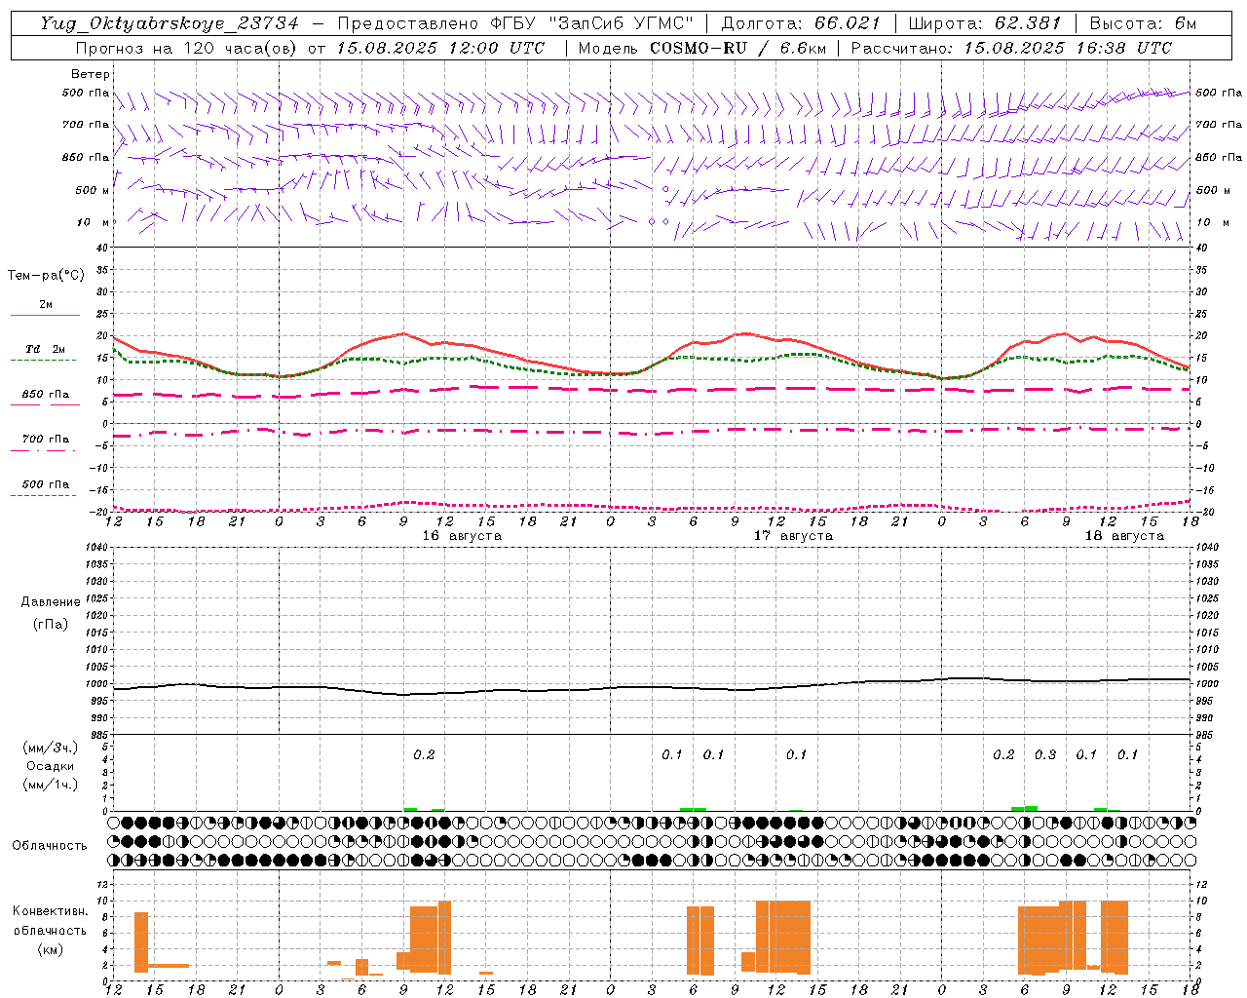Click the Td 2м dew point legend label
This screenshot has height=998, width=1247.
click(46, 349)
